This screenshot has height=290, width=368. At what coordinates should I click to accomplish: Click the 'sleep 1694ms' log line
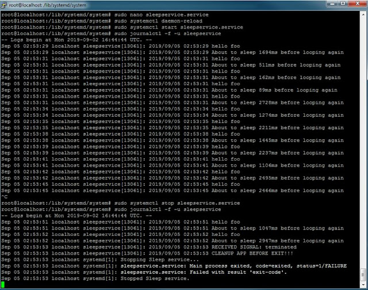pyautogui.click(x=172, y=52)
